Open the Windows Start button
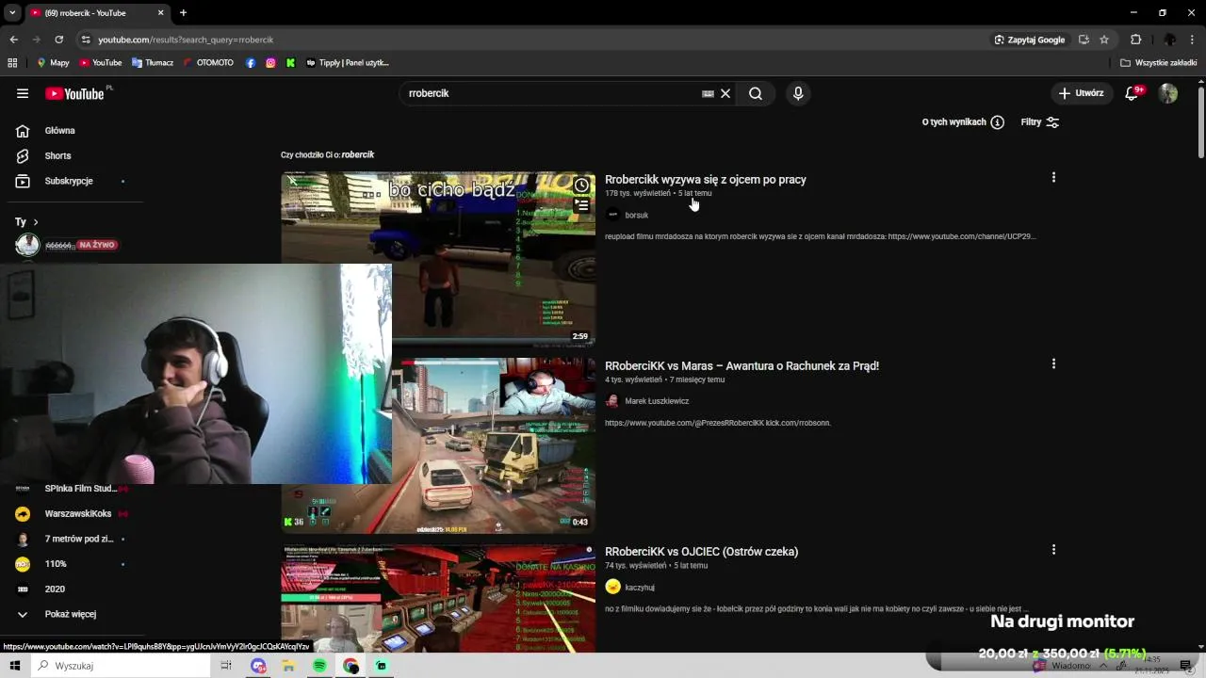Image resolution: width=1206 pixels, height=678 pixels. (15, 666)
